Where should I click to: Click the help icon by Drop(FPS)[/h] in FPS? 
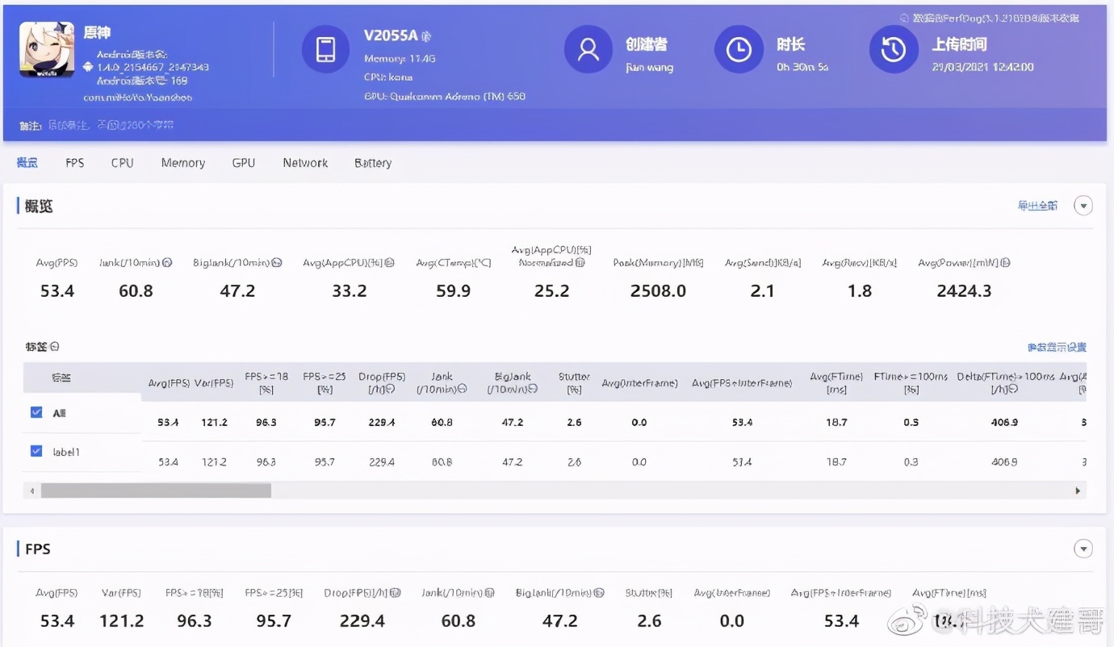coord(393,591)
